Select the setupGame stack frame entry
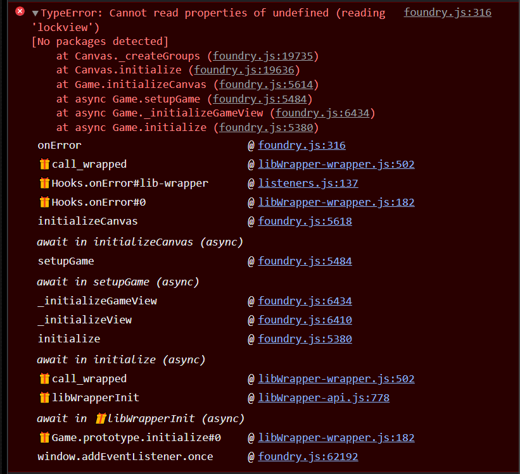This screenshot has width=520, height=474. click(x=66, y=260)
